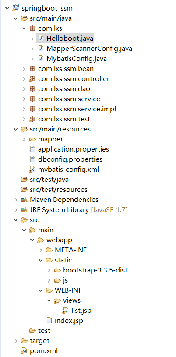
Task: Click the mybatis-config.xml file icon
Action: coord(32,170)
